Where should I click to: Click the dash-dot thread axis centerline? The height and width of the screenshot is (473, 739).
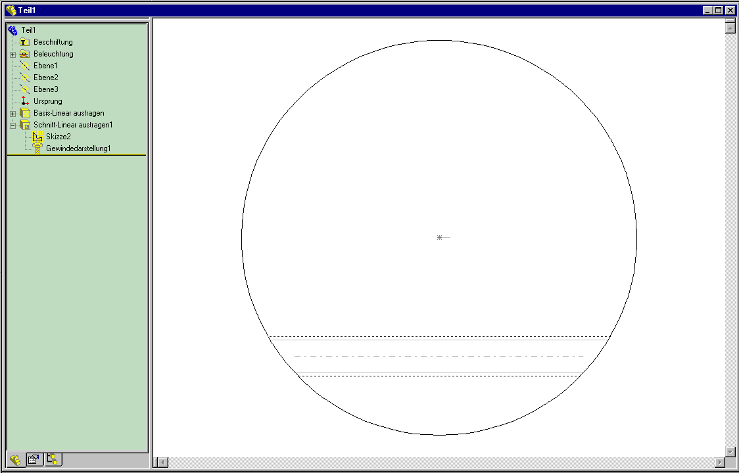click(439, 356)
